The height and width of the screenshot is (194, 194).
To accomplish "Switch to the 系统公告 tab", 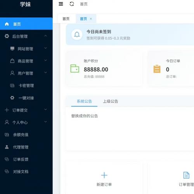I will 84,101.
